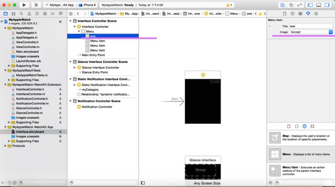Collapse the Notification Controller Scene
335x187 pixels.
(x=70, y=101)
